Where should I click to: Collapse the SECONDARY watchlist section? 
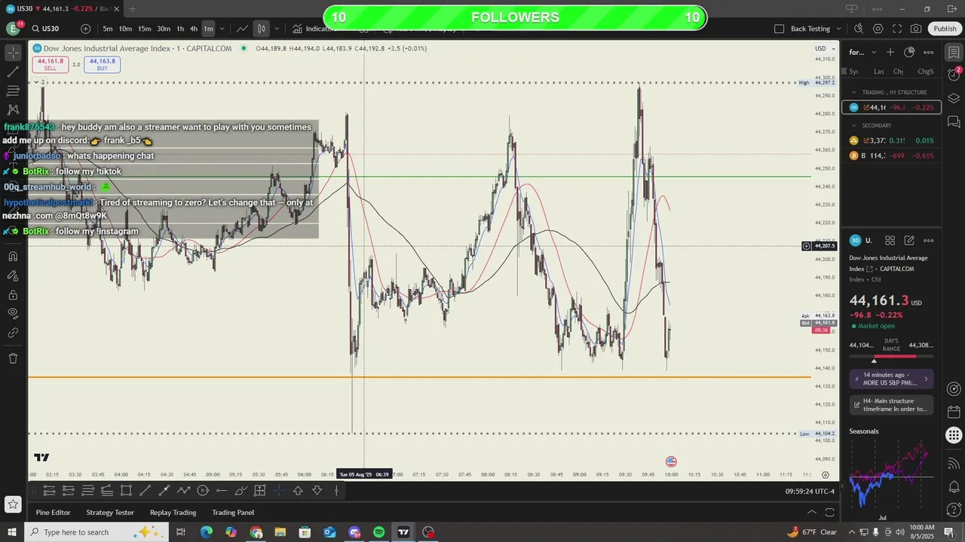854,126
